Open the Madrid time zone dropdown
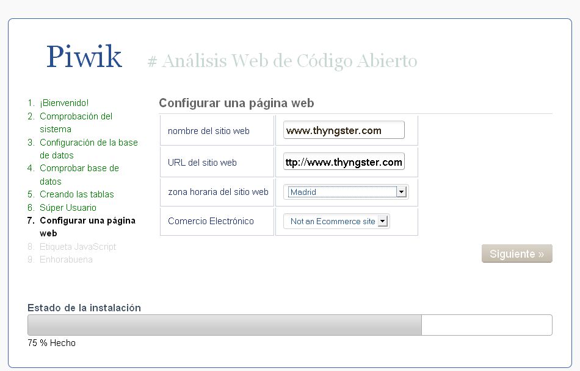 (346, 192)
